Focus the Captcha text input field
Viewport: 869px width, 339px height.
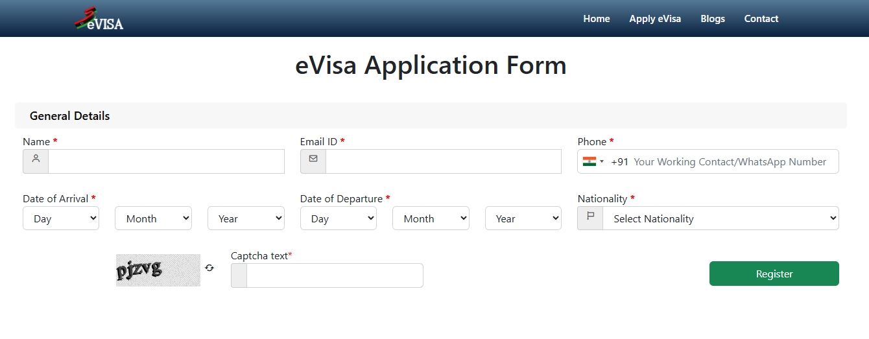(x=334, y=275)
